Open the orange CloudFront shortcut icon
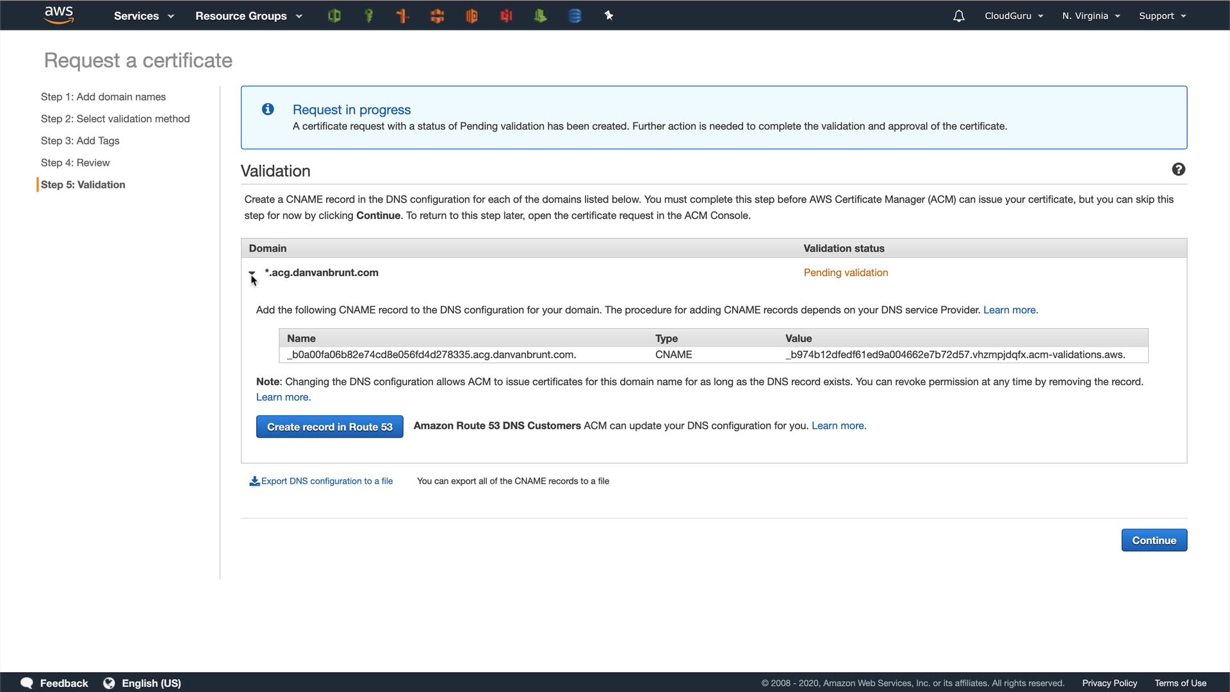The height and width of the screenshot is (692, 1230). coord(438,16)
